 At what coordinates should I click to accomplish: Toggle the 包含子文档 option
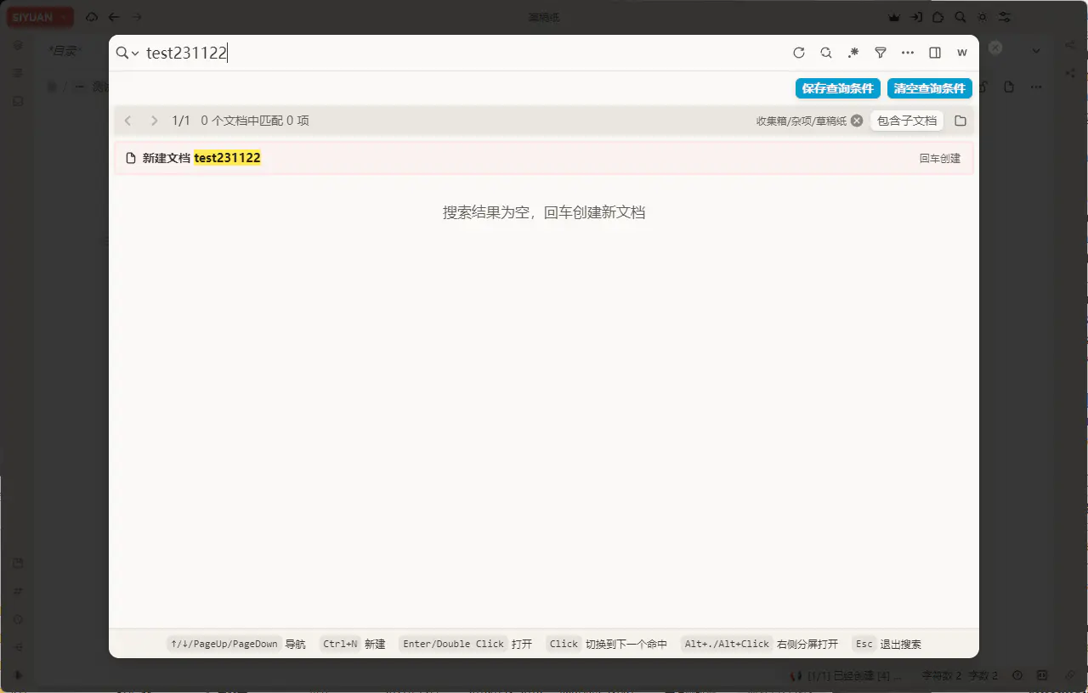906,121
